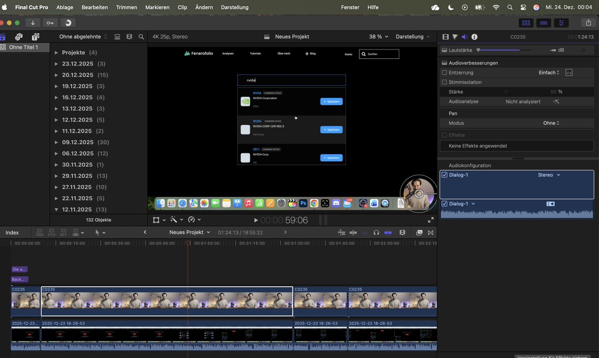Enable the Stimmisolation checkbox
The height and width of the screenshot is (358, 599).
(x=445, y=82)
